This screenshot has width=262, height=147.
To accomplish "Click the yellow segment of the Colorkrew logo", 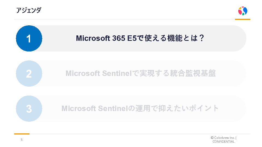I will point(240,8).
